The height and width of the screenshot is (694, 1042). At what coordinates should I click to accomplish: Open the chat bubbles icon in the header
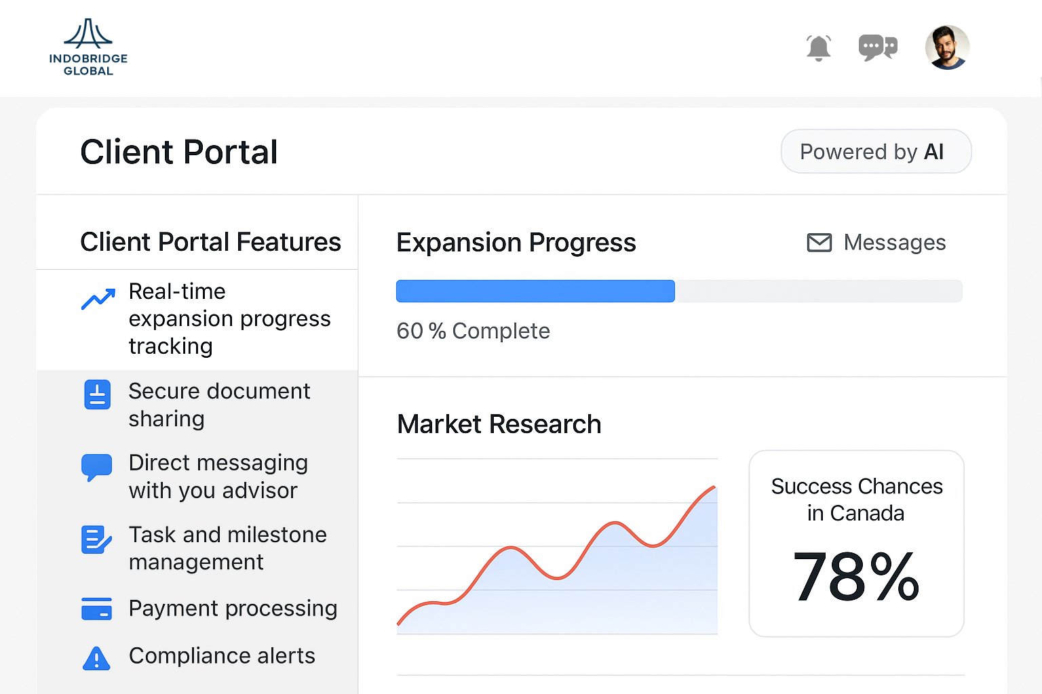pos(878,47)
